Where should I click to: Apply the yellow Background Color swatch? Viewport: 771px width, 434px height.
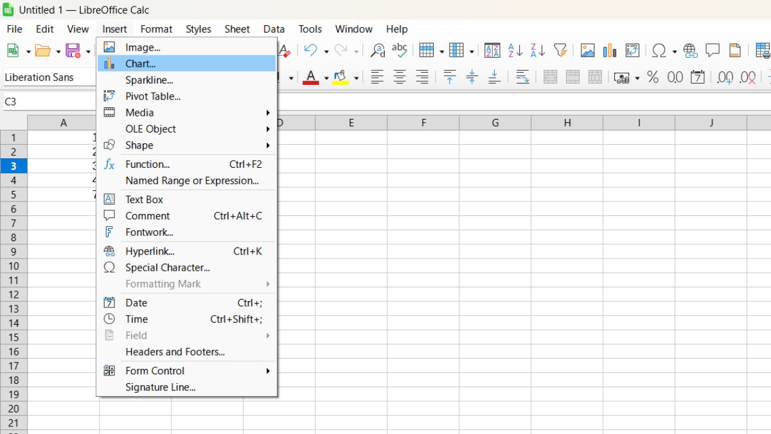[x=341, y=77]
